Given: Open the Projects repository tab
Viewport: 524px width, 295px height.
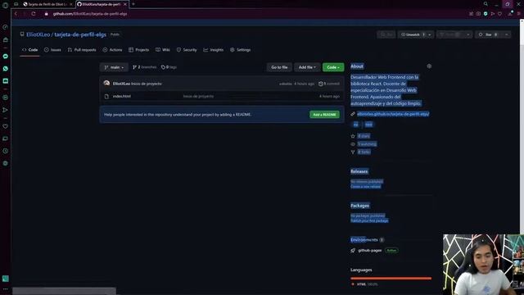Looking at the screenshot, I should click(x=138, y=50).
